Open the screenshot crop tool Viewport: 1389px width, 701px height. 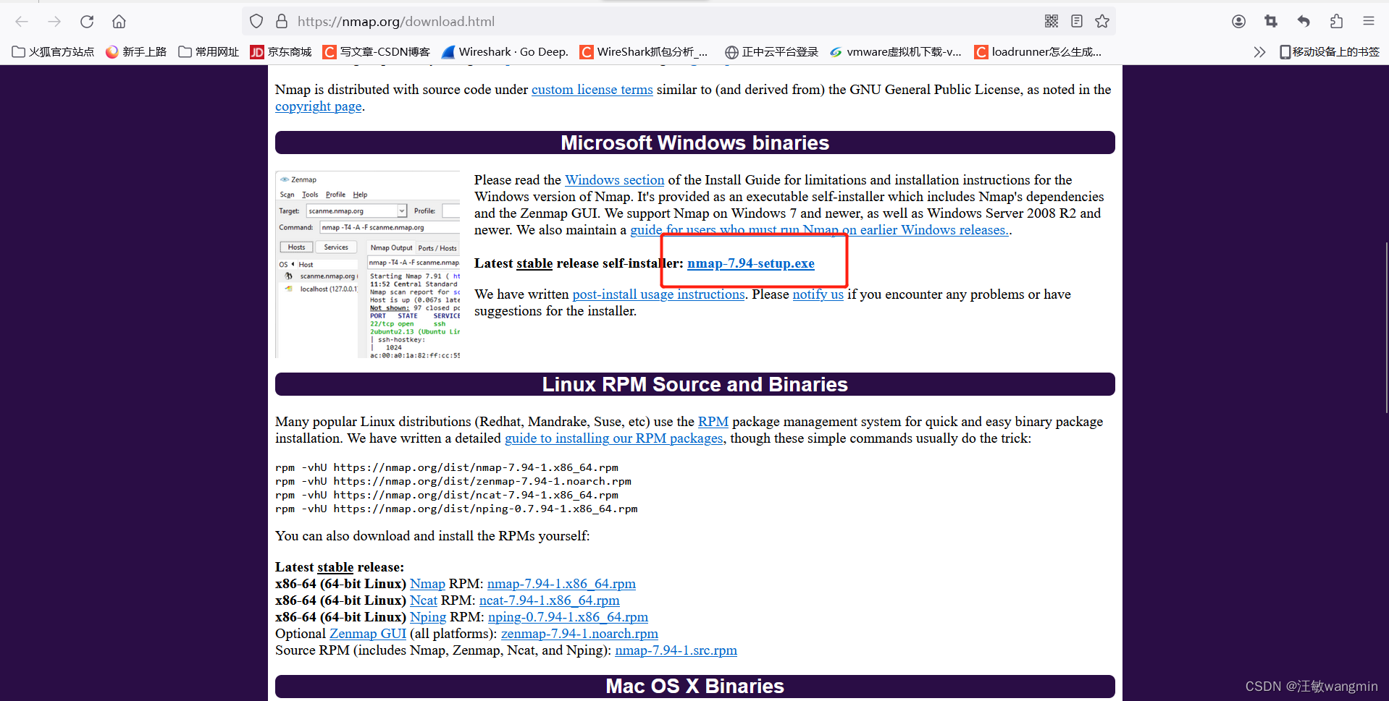(1271, 22)
